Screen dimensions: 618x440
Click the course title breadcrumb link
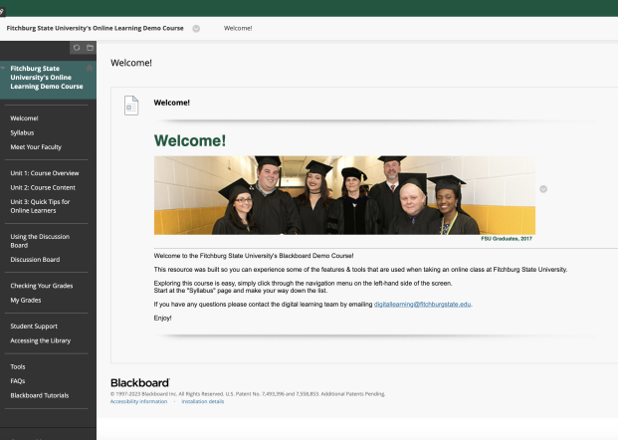click(x=95, y=29)
